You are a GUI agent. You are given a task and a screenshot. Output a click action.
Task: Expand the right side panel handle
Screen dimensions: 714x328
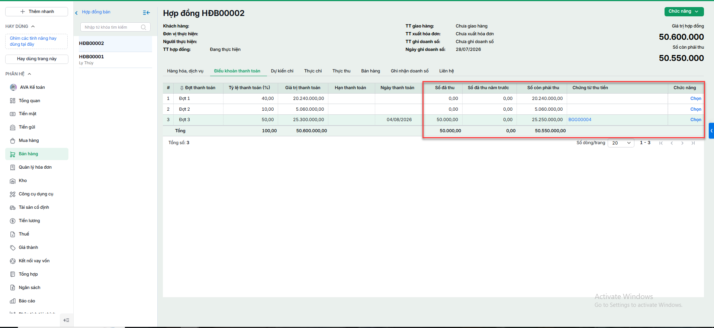point(711,130)
